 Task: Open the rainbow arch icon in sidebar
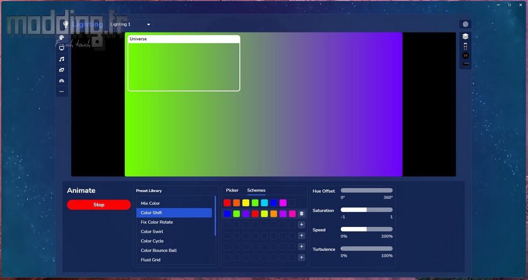coord(62,81)
